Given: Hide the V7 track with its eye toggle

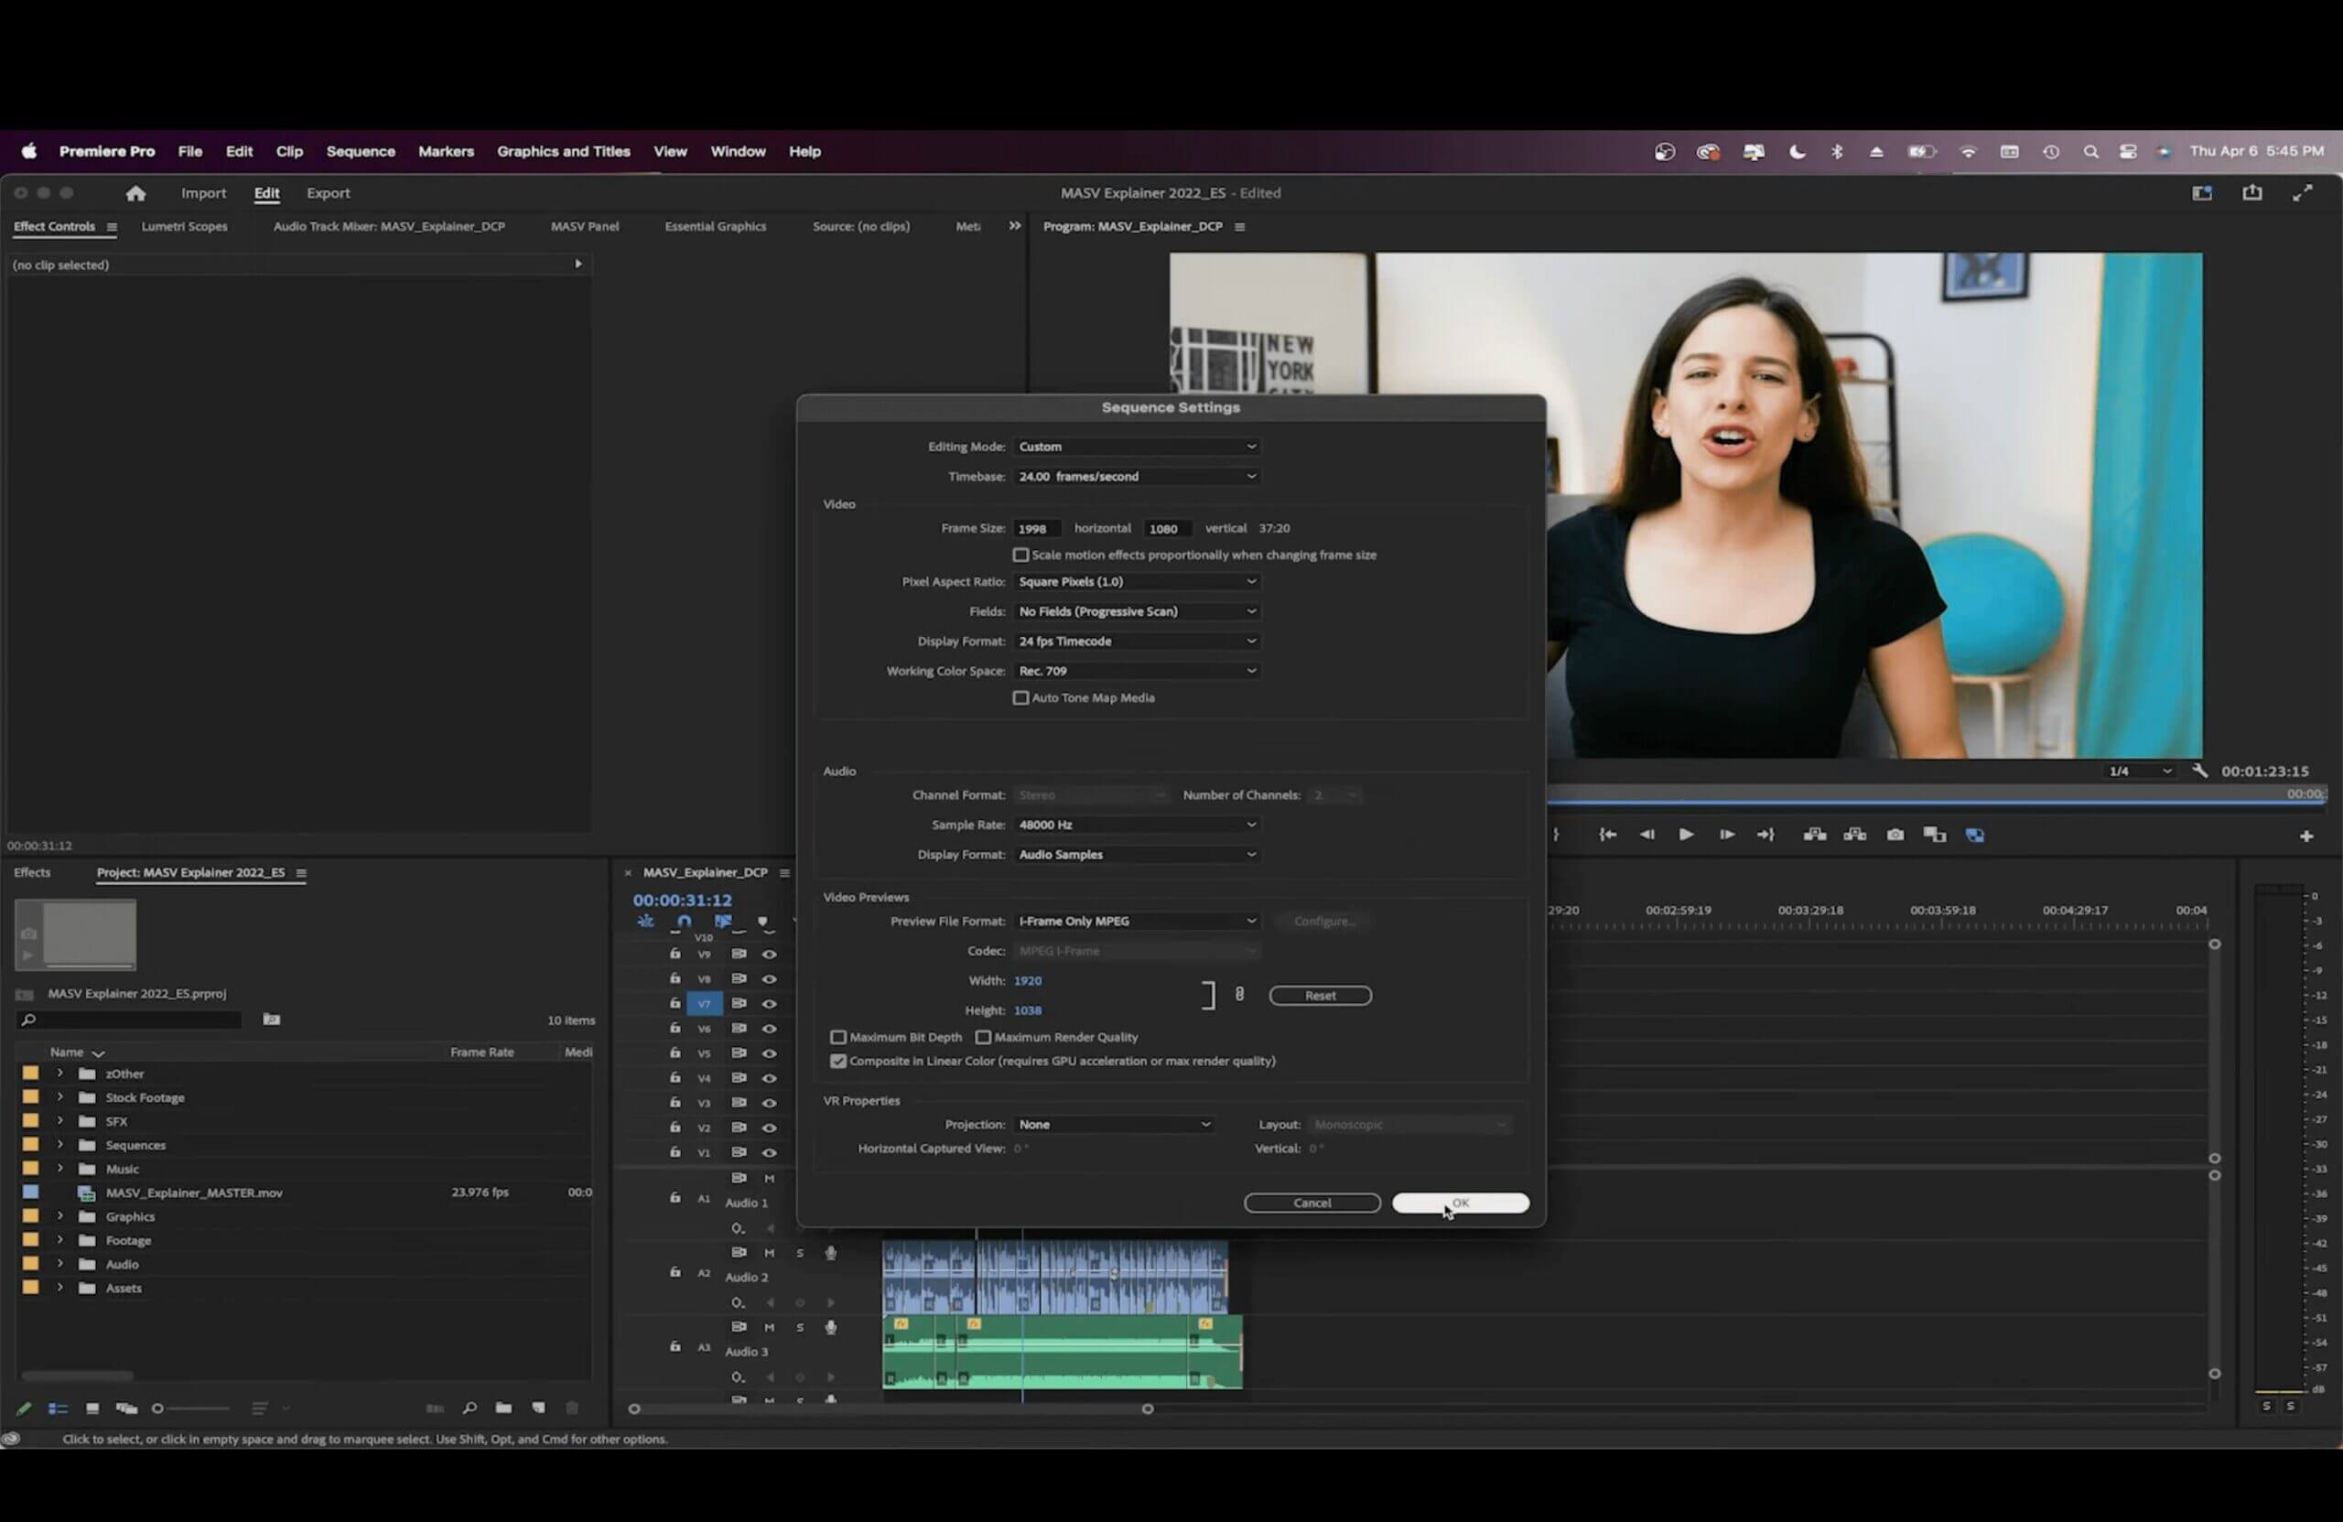Looking at the screenshot, I should 769,1003.
